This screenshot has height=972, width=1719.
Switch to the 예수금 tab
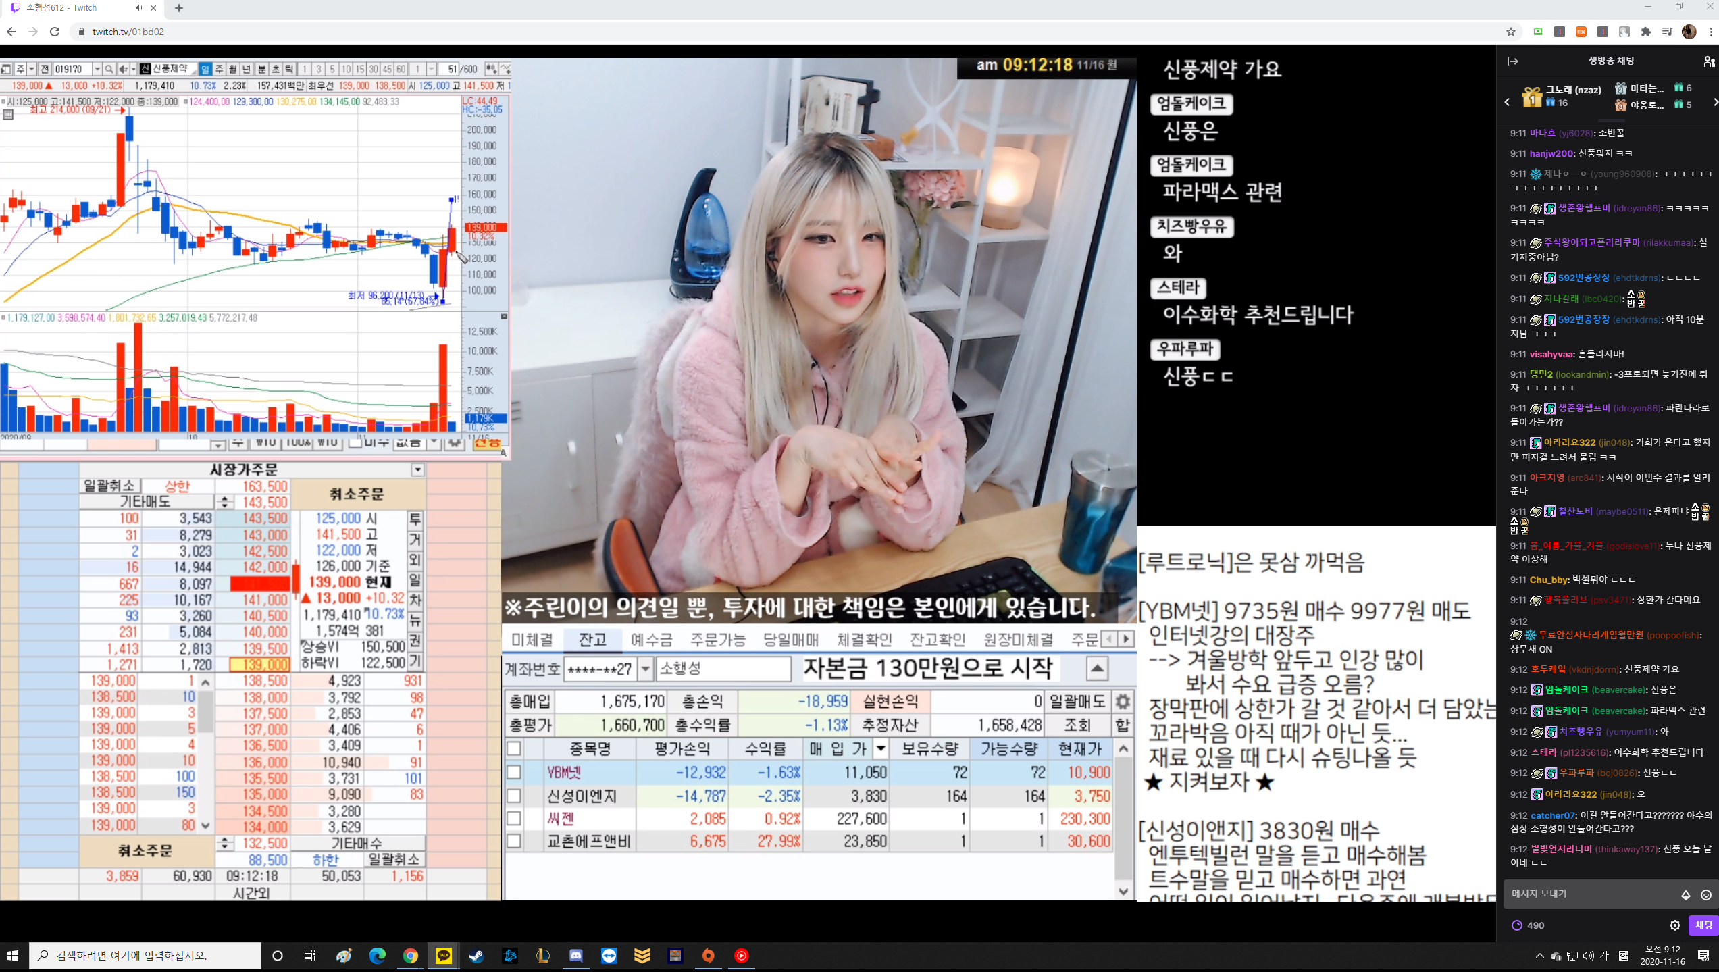(x=651, y=639)
